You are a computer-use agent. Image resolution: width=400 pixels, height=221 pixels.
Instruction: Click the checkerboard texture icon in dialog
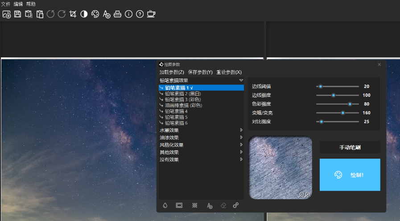195,205
